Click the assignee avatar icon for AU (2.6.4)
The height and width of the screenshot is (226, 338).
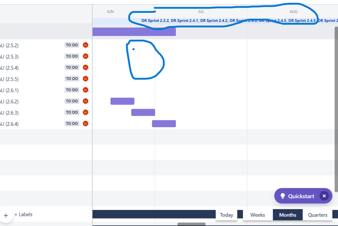click(85, 123)
